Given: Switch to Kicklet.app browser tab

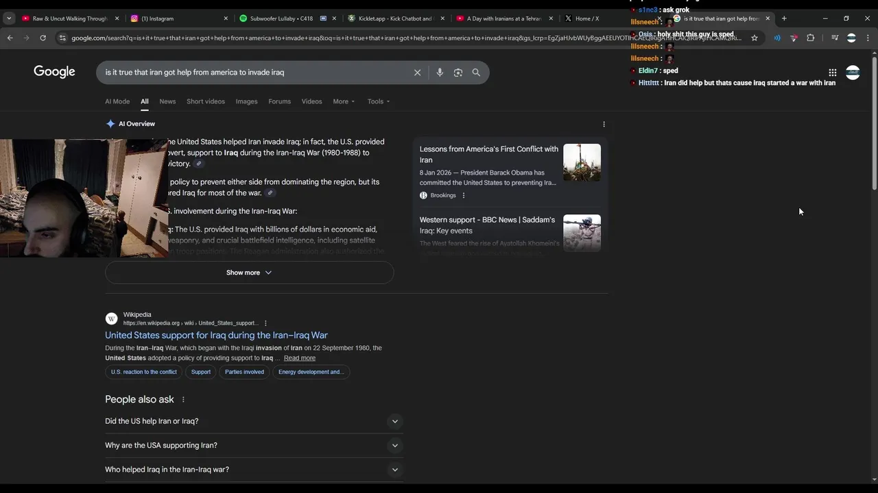Looking at the screenshot, I should pyautogui.click(x=394, y=18).
